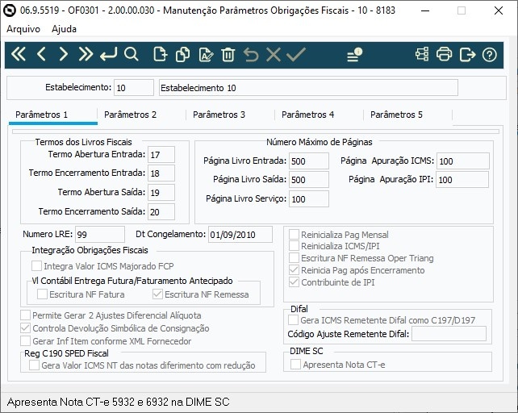Copy the current record
Screen dimensions: 518x413
pyautogui.click(x=182, y=55)
